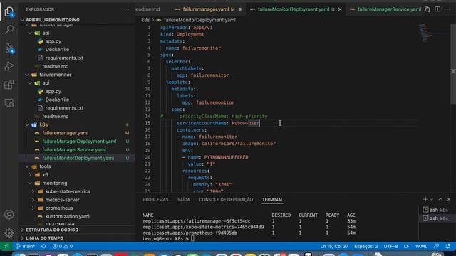
Task: Change line ending via LF indicator
Action: coord(406,247)
